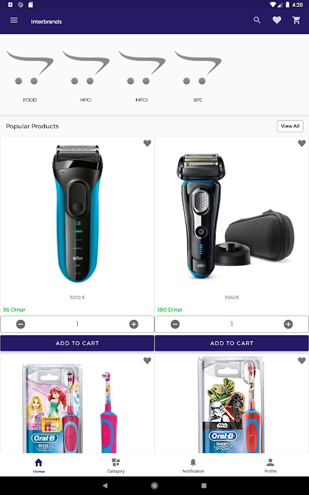Image resolution: width=309 pixels, height=495 pixels.
Task: Favorite the 3010 S shaver
Action: click(147, 144)
